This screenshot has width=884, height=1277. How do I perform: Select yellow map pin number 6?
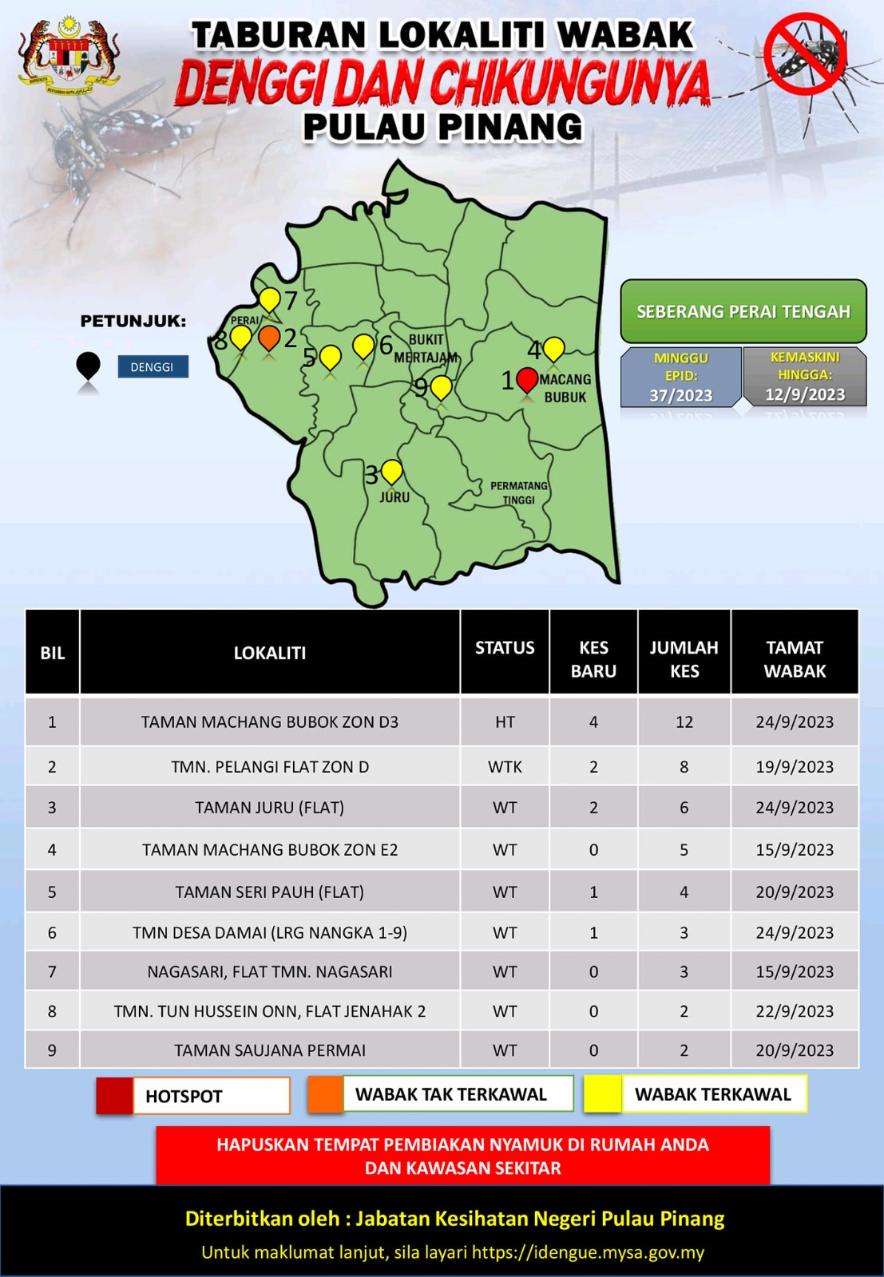(363, 346)
